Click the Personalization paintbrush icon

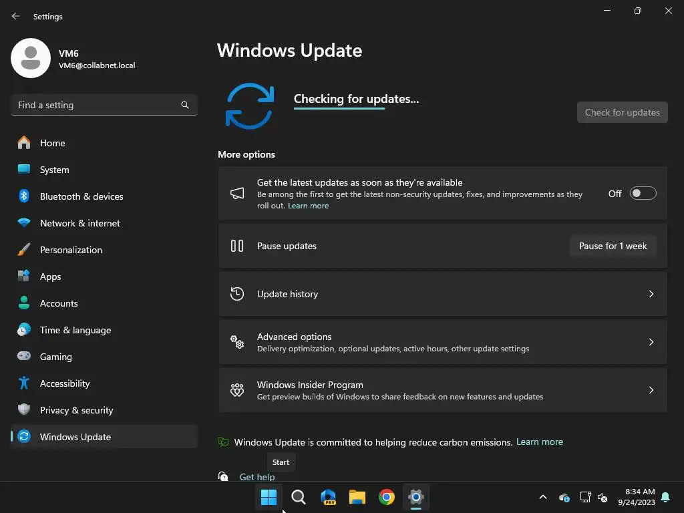click(x=24, y=250)
